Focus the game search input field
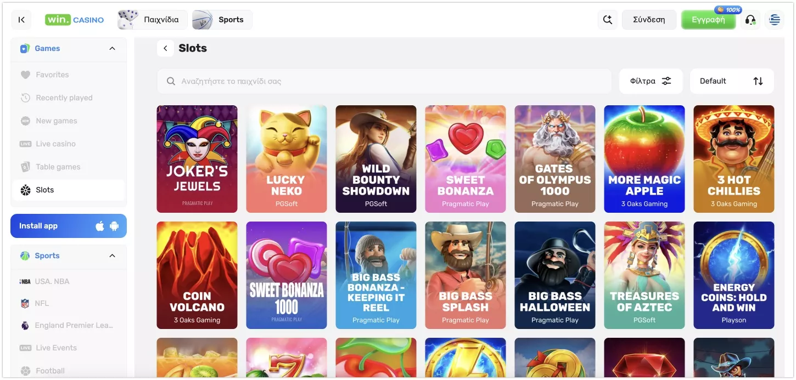796x380 pixels. click(384, 81)
